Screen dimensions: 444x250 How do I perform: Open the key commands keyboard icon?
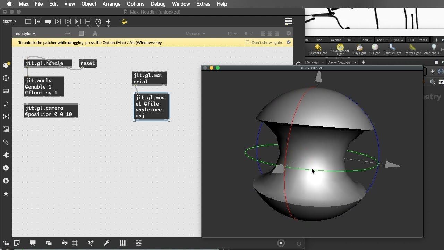point(138,243)
